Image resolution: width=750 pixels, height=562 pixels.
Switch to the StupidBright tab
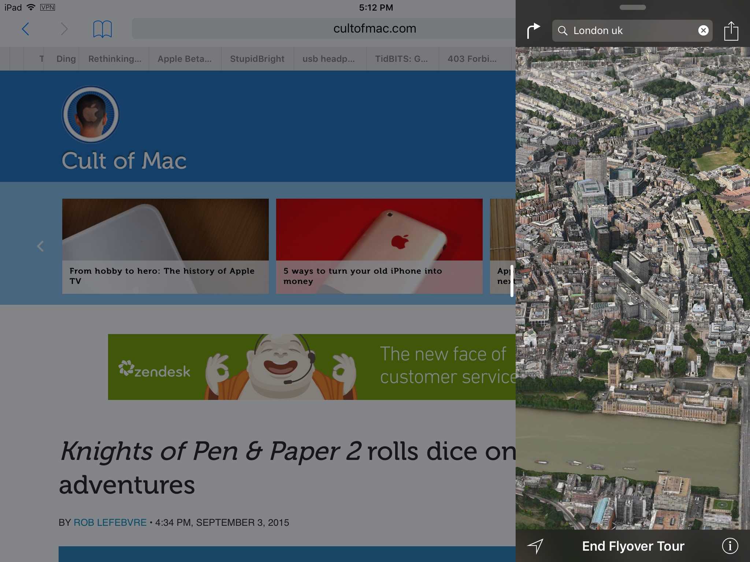click(257, 59)
